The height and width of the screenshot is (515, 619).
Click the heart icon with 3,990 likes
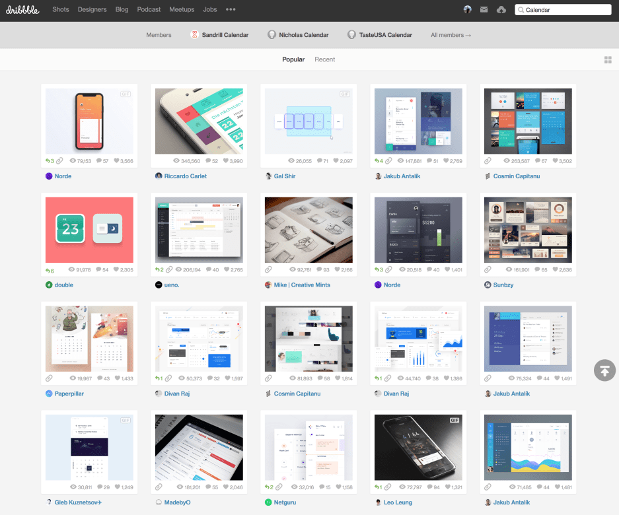click(x=226, y=160)
